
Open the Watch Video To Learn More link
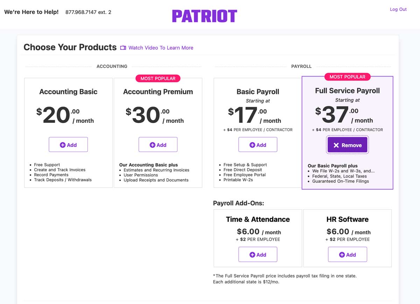[161, 48]
